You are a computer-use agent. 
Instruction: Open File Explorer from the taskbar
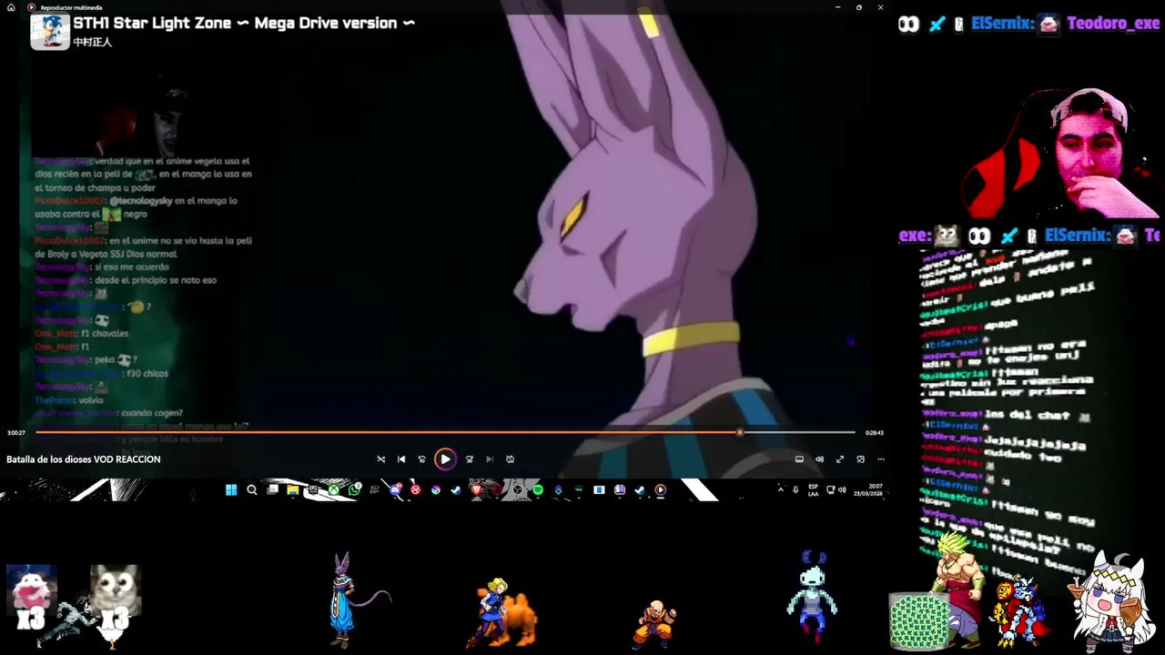(293, 489)
